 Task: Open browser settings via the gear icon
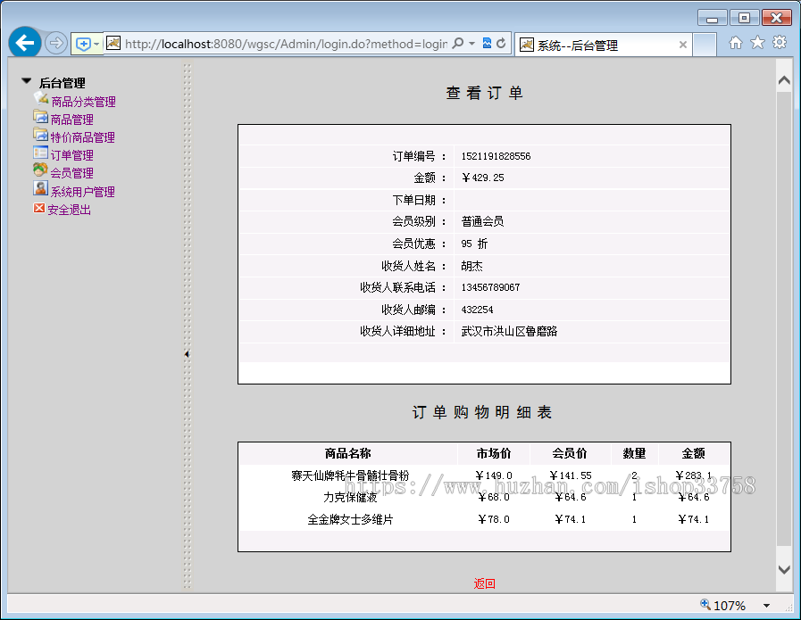780,43
